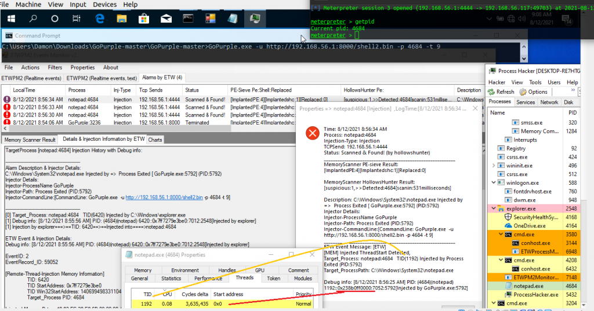The image size is (594, 311).
Task: Sort process list by Name column
Action: [x=497, y=113]
